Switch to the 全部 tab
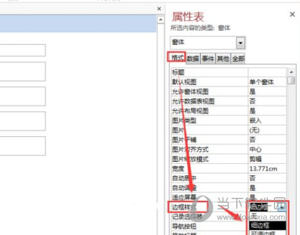The image size is (300, 235). 238,58
